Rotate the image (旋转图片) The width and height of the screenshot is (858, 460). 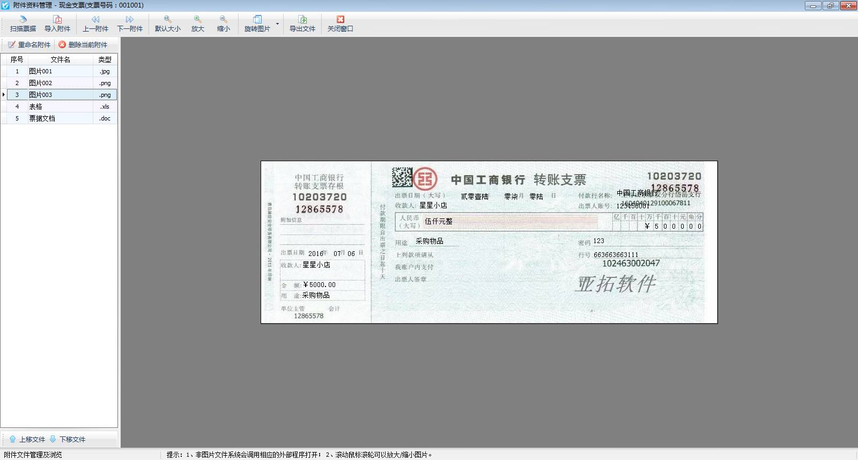257,24
